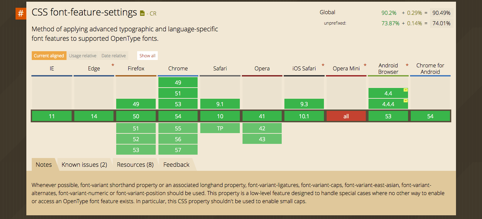
Task: Click the asterisk beside Android Browser
Action: pyautogui.click(x=407, y=65)
